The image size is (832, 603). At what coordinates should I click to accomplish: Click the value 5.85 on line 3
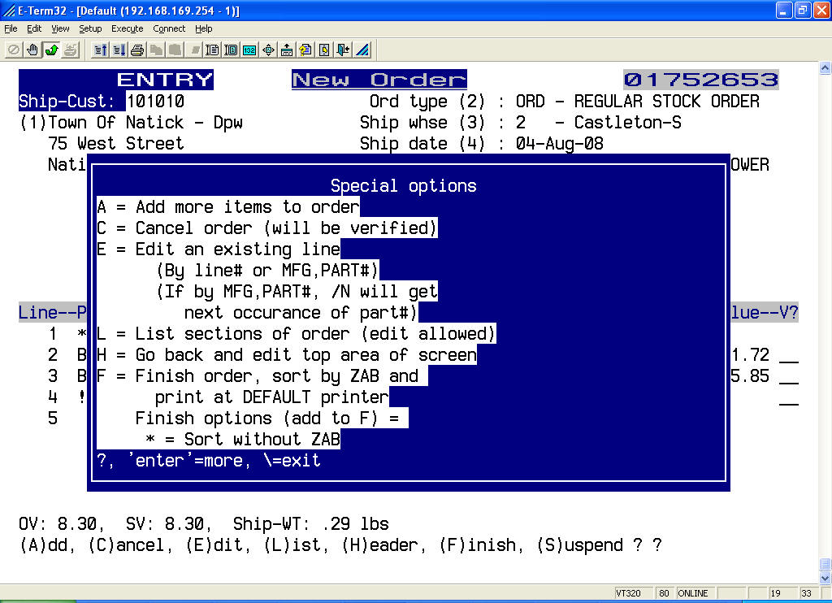750,375
